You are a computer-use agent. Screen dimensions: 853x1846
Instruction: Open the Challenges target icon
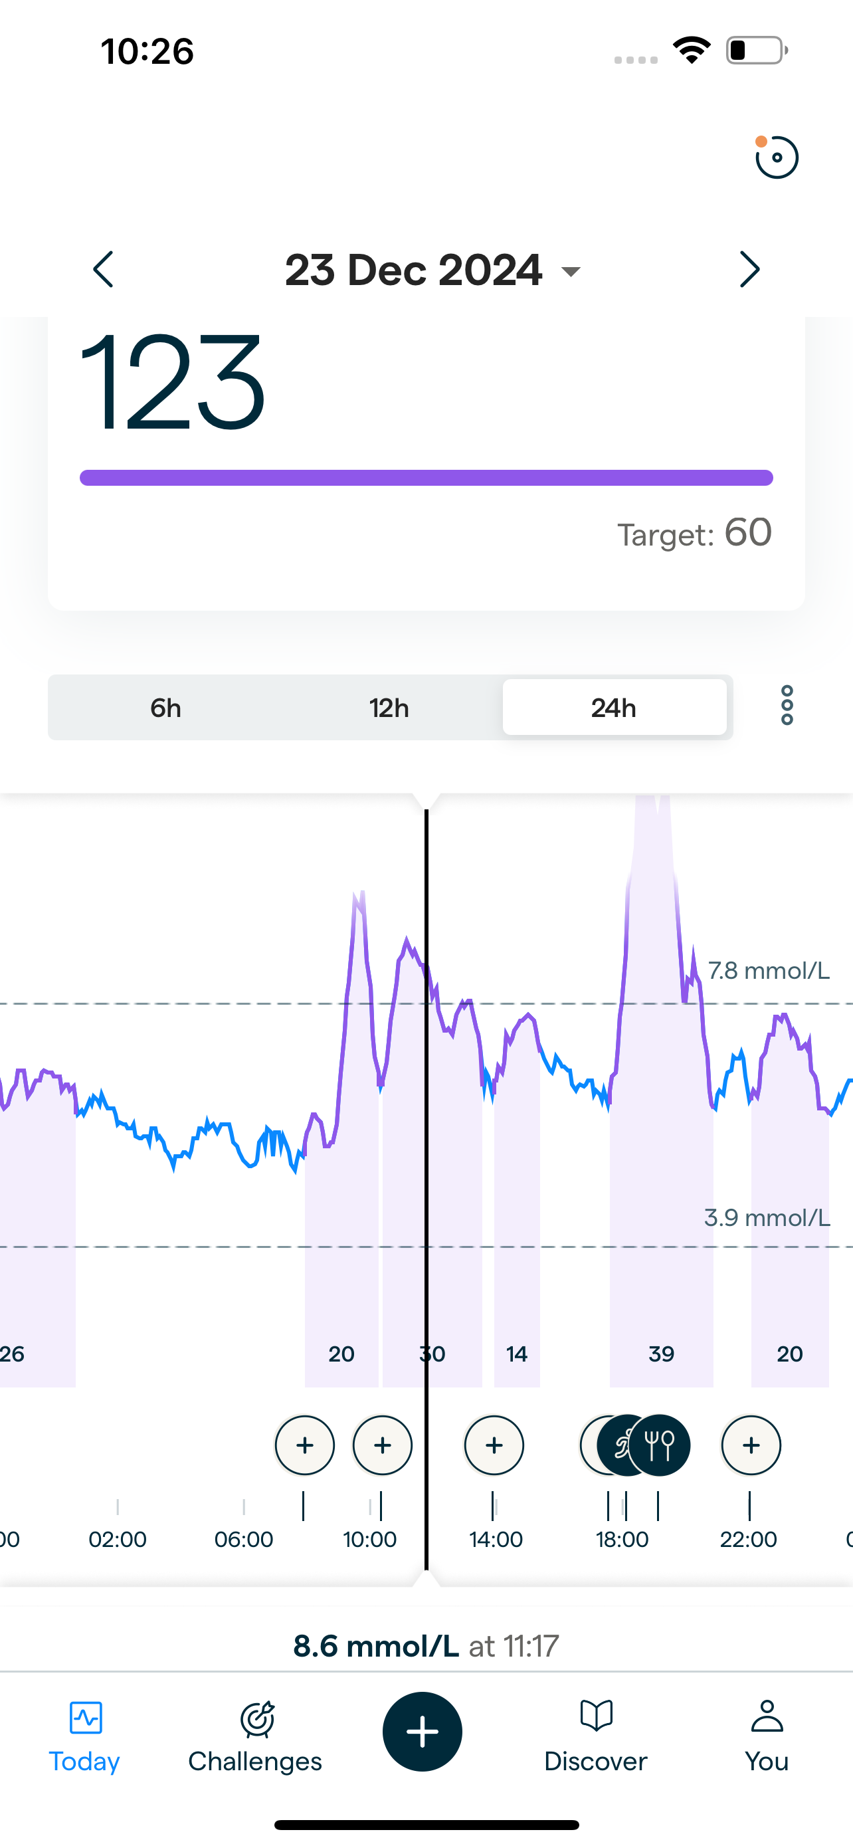(x=256, y=1718)
